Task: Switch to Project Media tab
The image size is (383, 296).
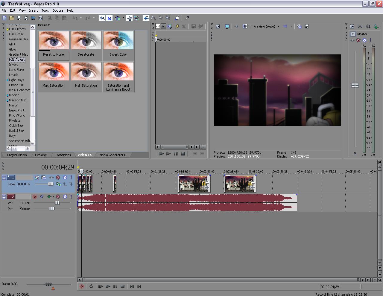Action: pyautogui.click(x=17, y=155)
